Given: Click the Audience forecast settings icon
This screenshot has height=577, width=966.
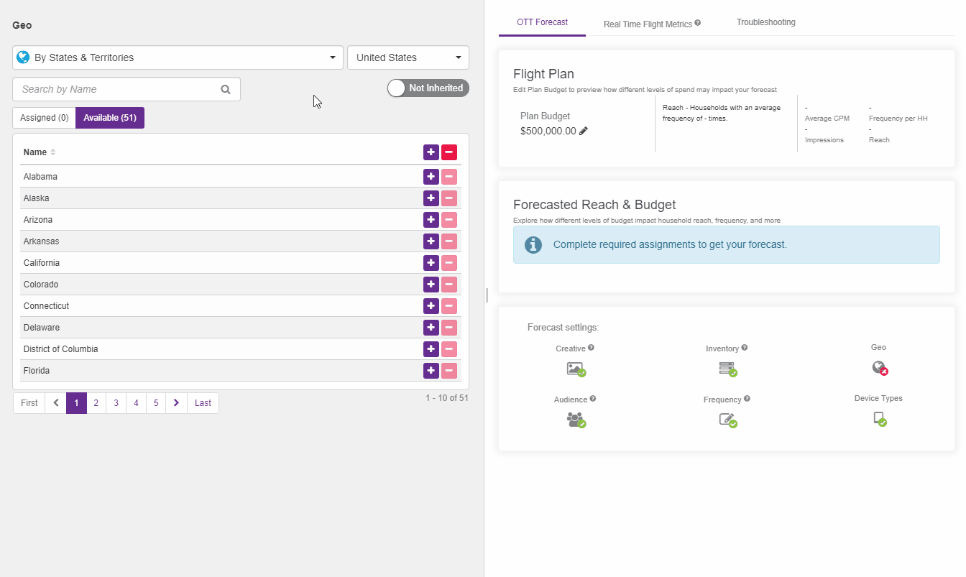Looking at the screenshot, I should pyautogui.click(x=576, y=420).
